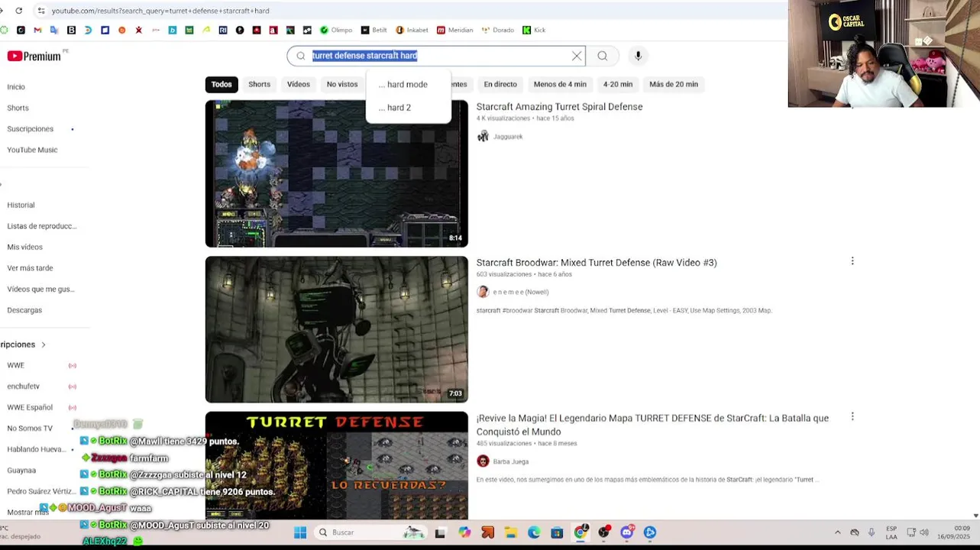Open Mis videos in the sidebar
The width and height of the screenshot is (980, 550).
[x=24, y=247]
